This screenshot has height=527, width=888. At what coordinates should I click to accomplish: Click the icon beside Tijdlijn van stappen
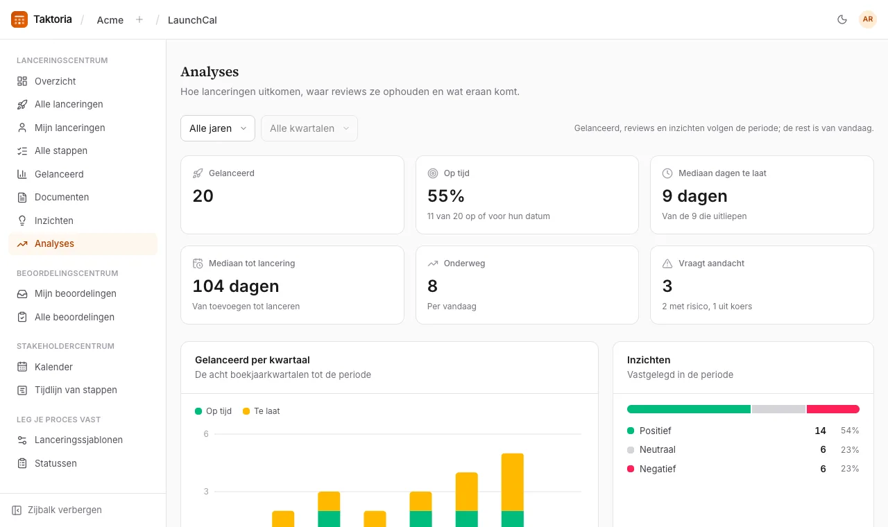tap(22, 390)
